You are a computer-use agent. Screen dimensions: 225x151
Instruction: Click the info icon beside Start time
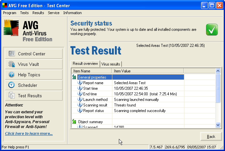pyautogui.click(x=80, y=88)
